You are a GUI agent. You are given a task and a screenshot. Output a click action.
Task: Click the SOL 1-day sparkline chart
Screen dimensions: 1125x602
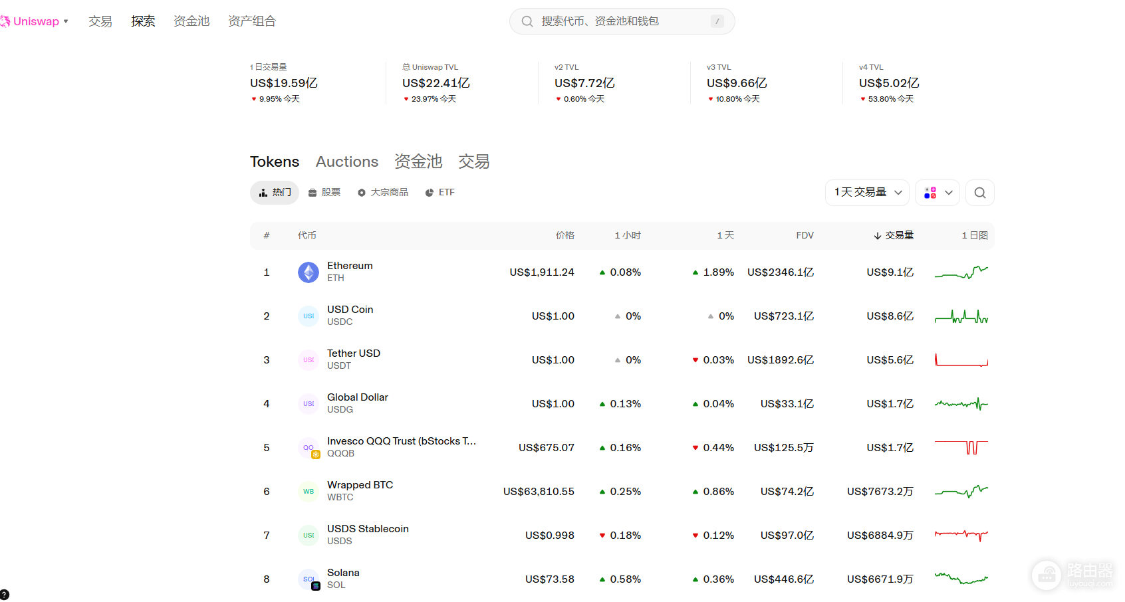(x=961, y=579)
